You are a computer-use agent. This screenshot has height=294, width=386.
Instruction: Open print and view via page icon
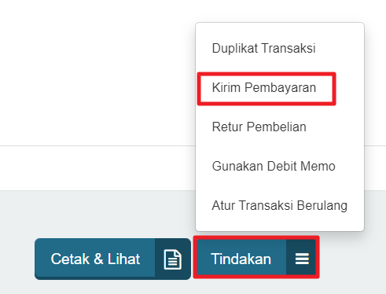coord(172,259)
